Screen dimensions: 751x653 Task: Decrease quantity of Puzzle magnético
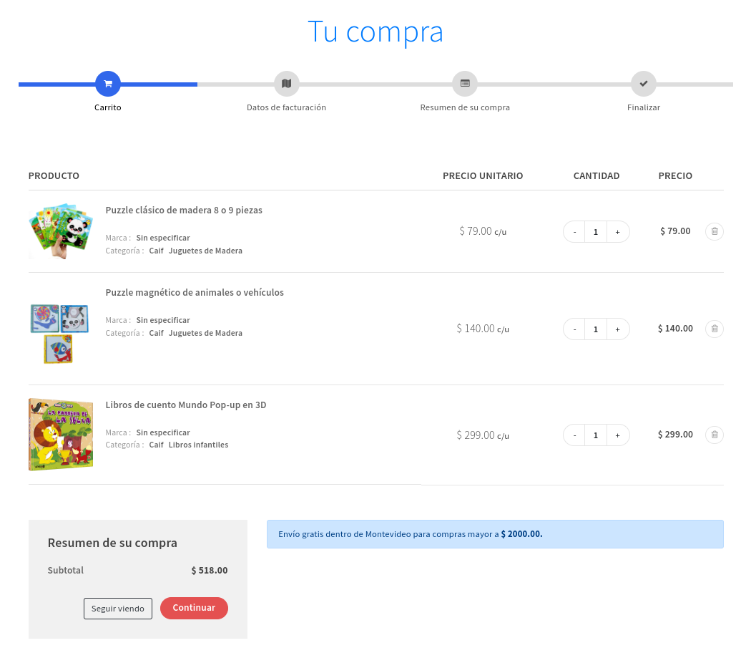(574, 329)
